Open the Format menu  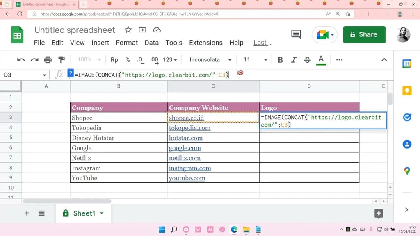127,43
